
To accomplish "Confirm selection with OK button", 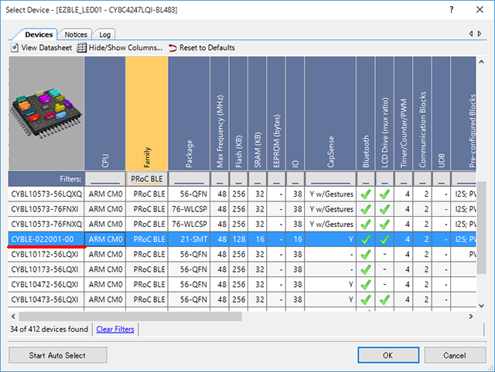I will pyautogui.click(x=388, y=355).
